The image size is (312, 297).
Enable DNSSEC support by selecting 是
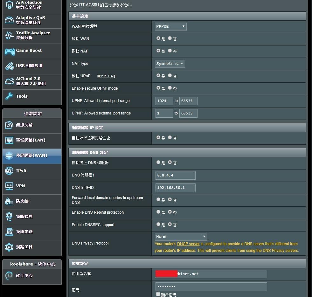158,224
